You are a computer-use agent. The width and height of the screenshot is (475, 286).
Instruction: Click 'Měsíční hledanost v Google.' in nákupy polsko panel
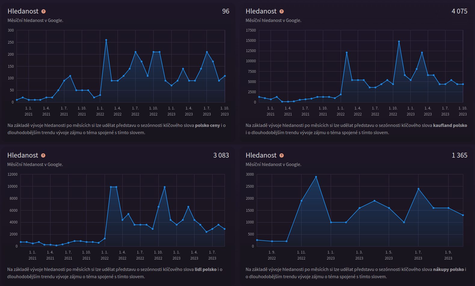tap(273, 165)
